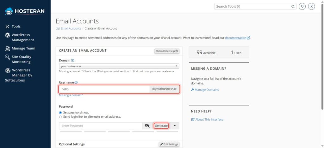The height and width of the screenshot is (148, 324).
Task: Open About This Interface link
Action: 207,119
